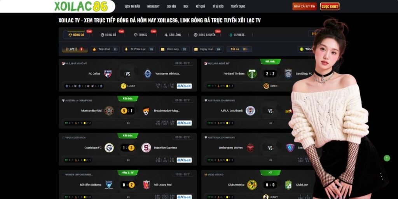Click the XMEN commentator avatar icon

click(266, 86)
